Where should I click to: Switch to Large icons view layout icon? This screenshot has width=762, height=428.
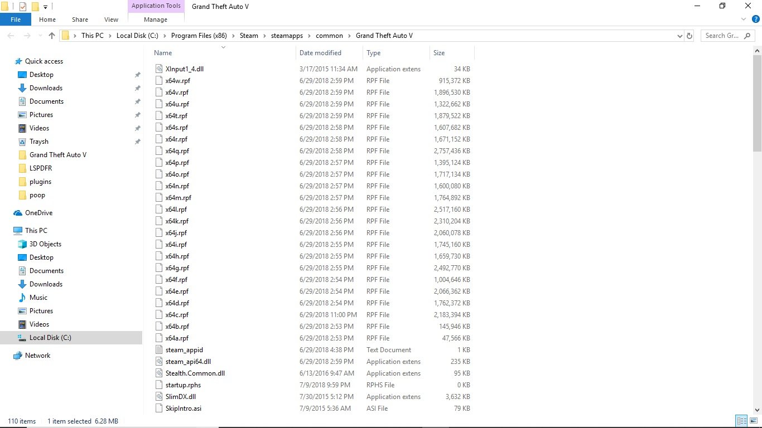[x=753, y=421]
